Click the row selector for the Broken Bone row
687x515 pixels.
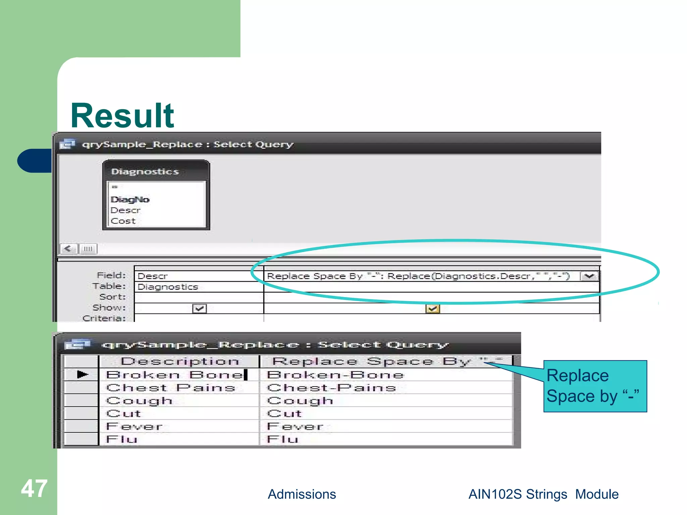(81, 375)
